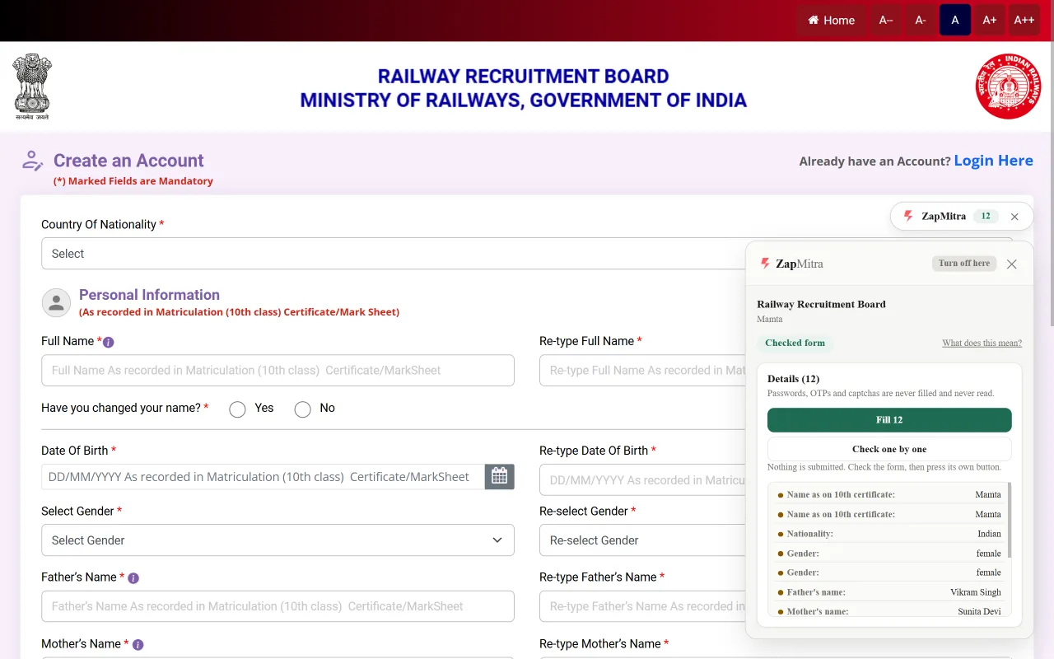Click the ZapMitra details list scrollbar
Screen dimensions: 1054x659
(1010, 521)
